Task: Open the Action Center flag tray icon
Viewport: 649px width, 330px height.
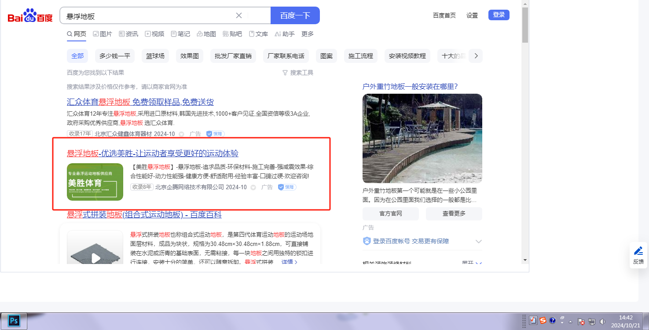Action: [581, 322]
